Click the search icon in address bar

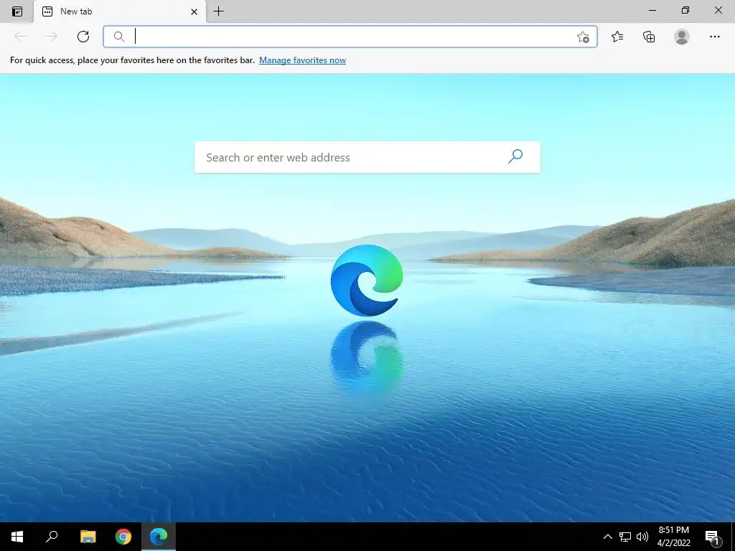[x=119, y=37]
